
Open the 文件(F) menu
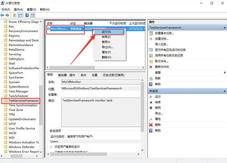click(x=6, y=10)
